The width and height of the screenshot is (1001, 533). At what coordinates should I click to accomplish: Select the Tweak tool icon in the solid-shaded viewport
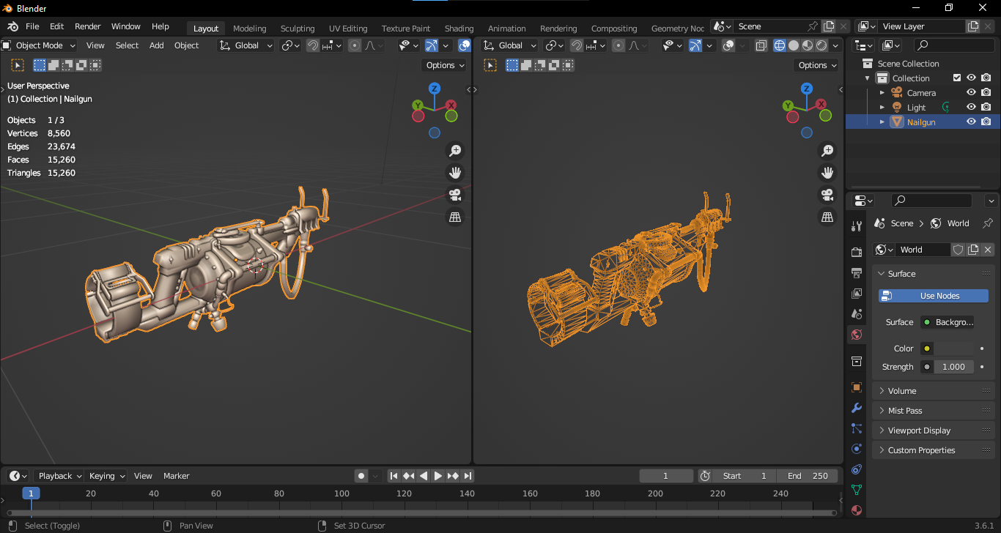(x=18, y=65)
